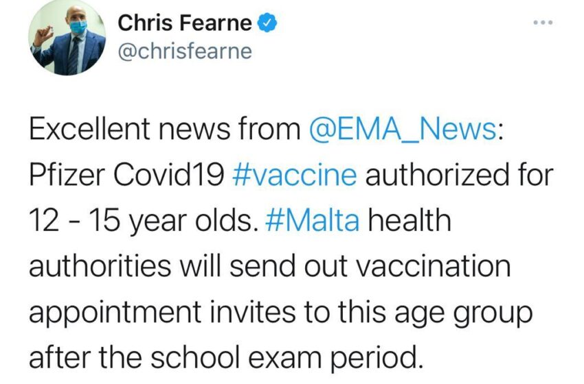
Task: Click the word "Excellent" in the tweet
Action: (x=89, y=130)
